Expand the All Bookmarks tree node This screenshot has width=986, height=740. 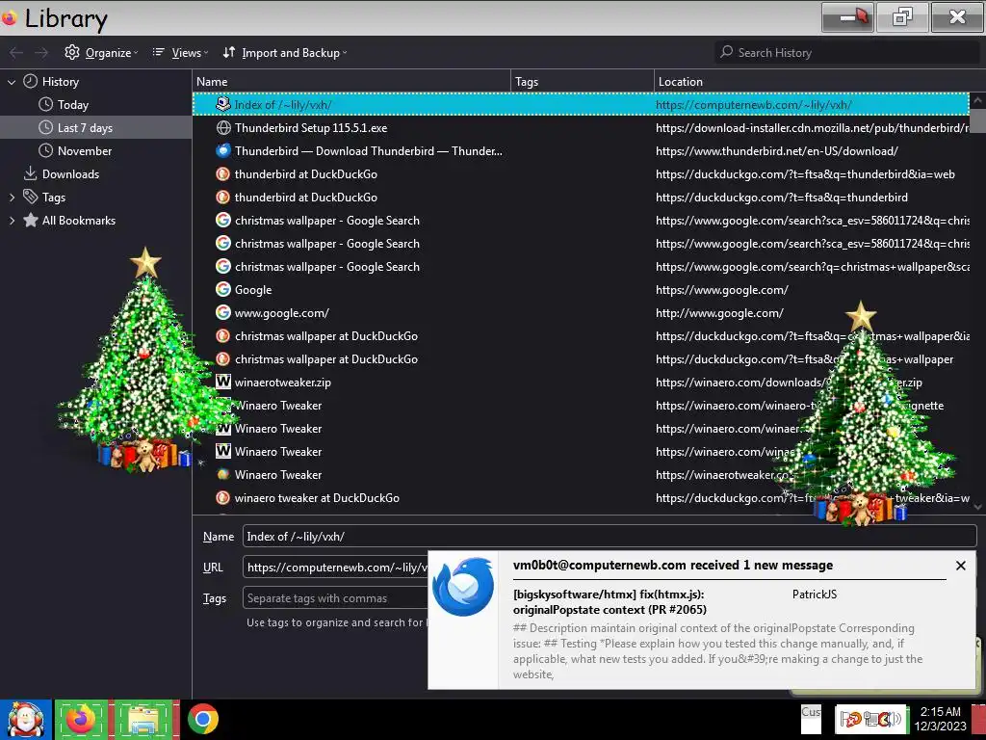point(12,221)
